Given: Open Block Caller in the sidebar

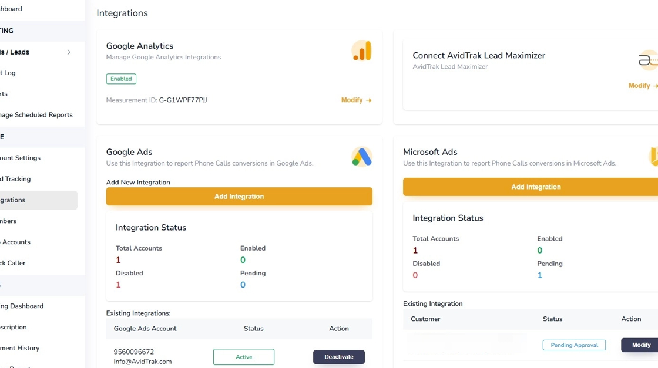Looking at the screenshot, I should [12, 263].
